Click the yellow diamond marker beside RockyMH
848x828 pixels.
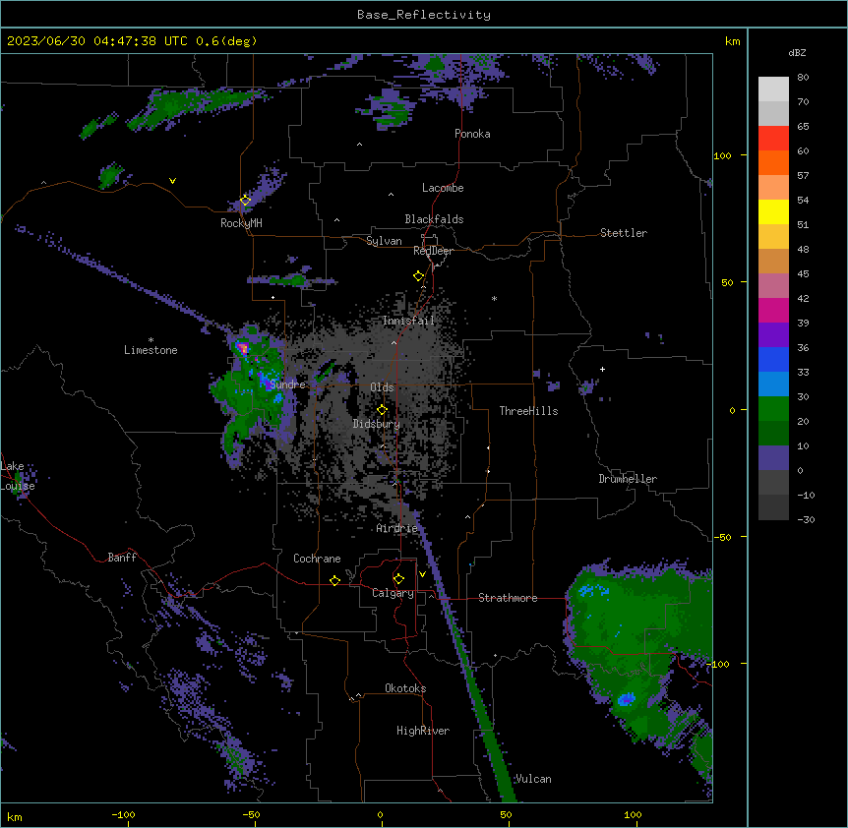tap(245, 200)
